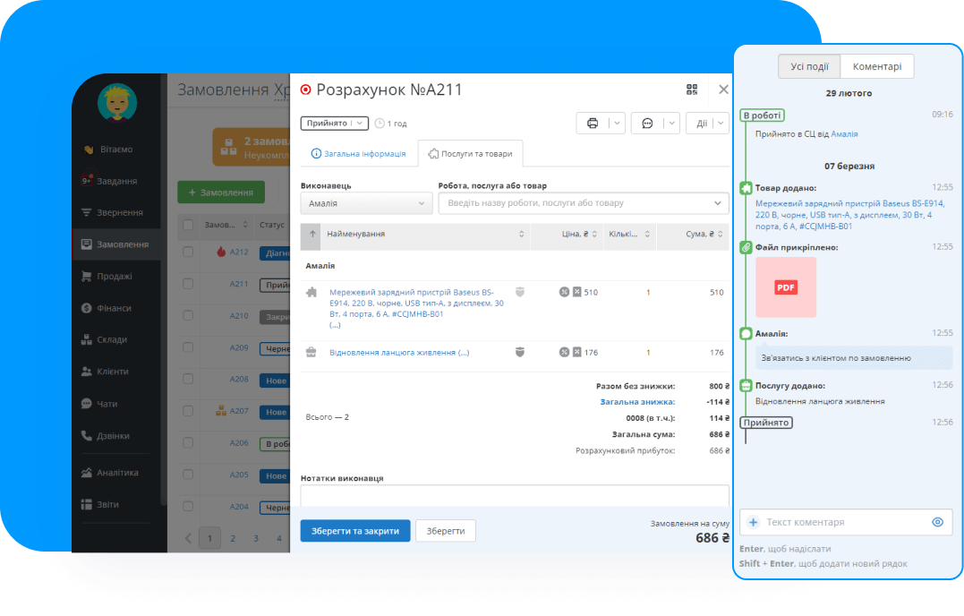
Task: Expand the Прийнято status dropdown
Action: point(334,124)
